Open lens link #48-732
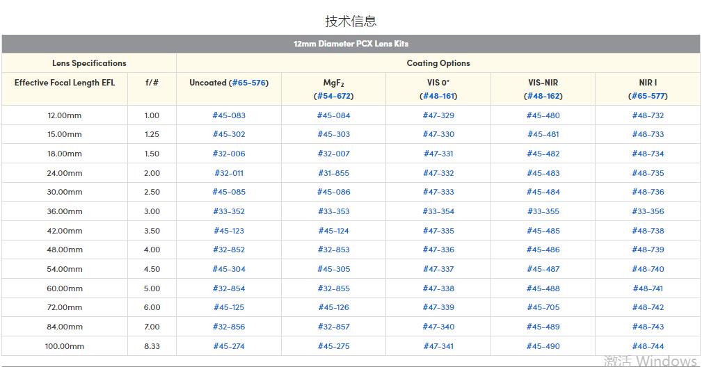Viewport: 702px width, 367px height. 648,115
